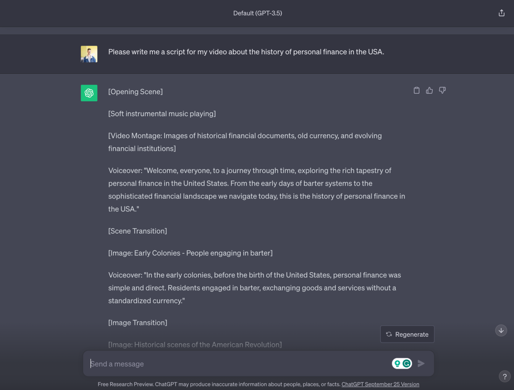514x390 pixels.
Task: Click the ChatGPT logo avatar
Action: pos(89,93)
